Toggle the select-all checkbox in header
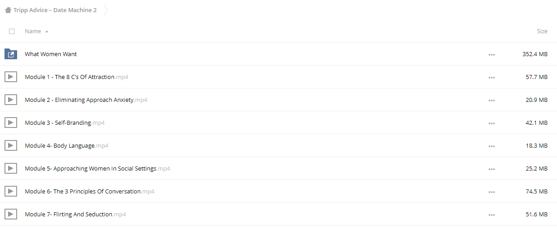 tap(12, 31)
